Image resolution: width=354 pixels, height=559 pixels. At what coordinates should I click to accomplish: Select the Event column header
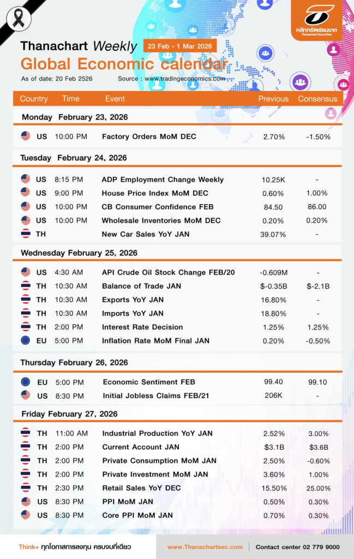(115, 99)
